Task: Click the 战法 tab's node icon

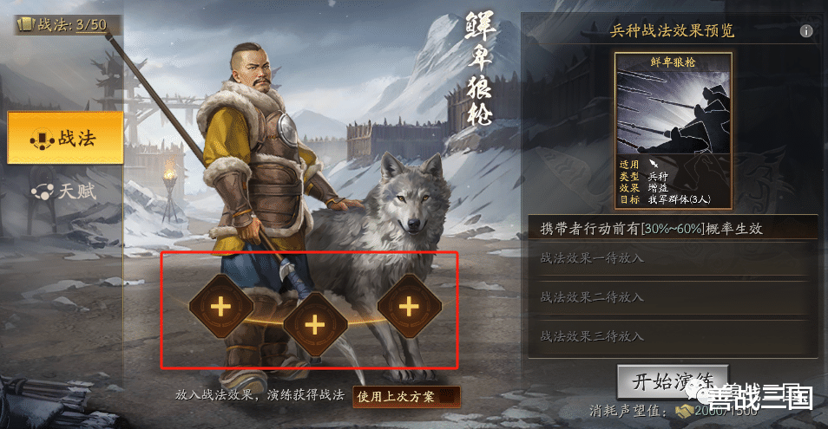Action: pos(43,140)
